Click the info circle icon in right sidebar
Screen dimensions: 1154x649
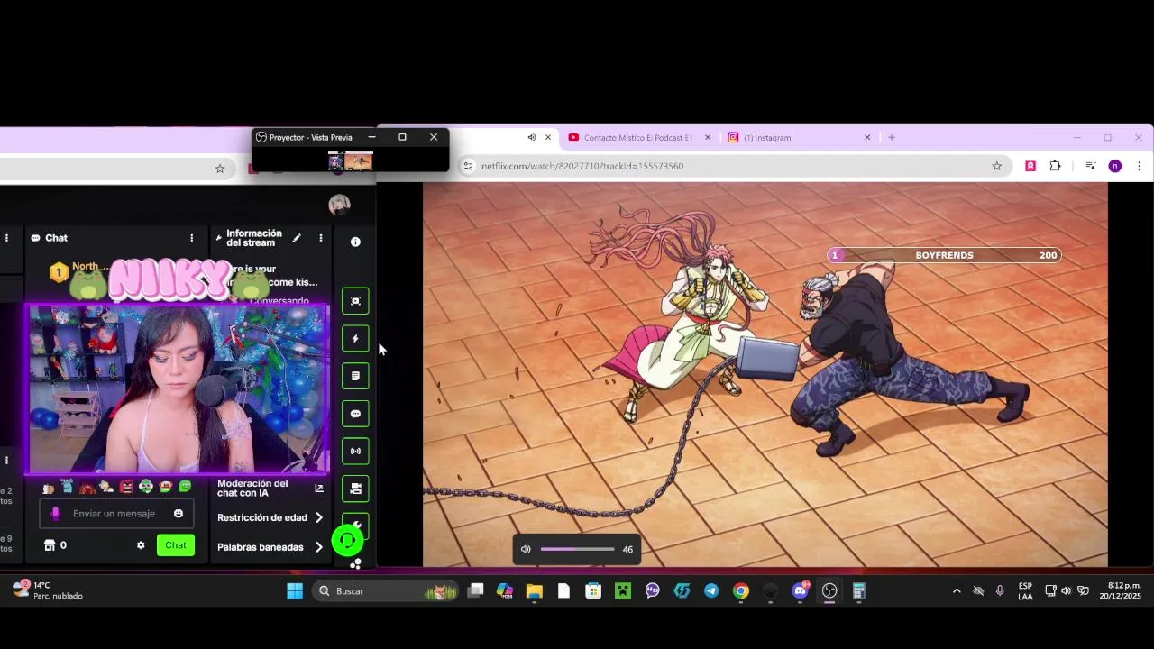(355, 242)
